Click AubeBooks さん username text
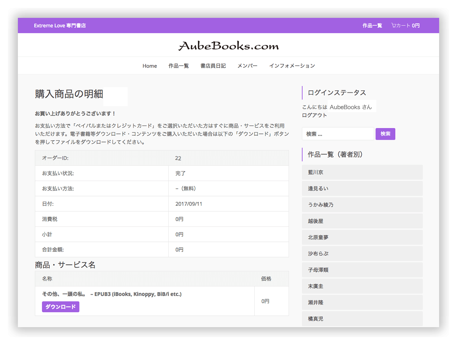 click(x=351, y=107)
